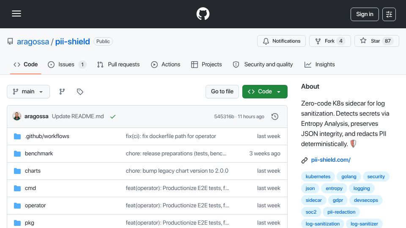Open commit 'fix(ci): fix dockerfile path for operator'
Image resolution: width=406 pixels, height=228 pixels.
[x=171, y=136]
